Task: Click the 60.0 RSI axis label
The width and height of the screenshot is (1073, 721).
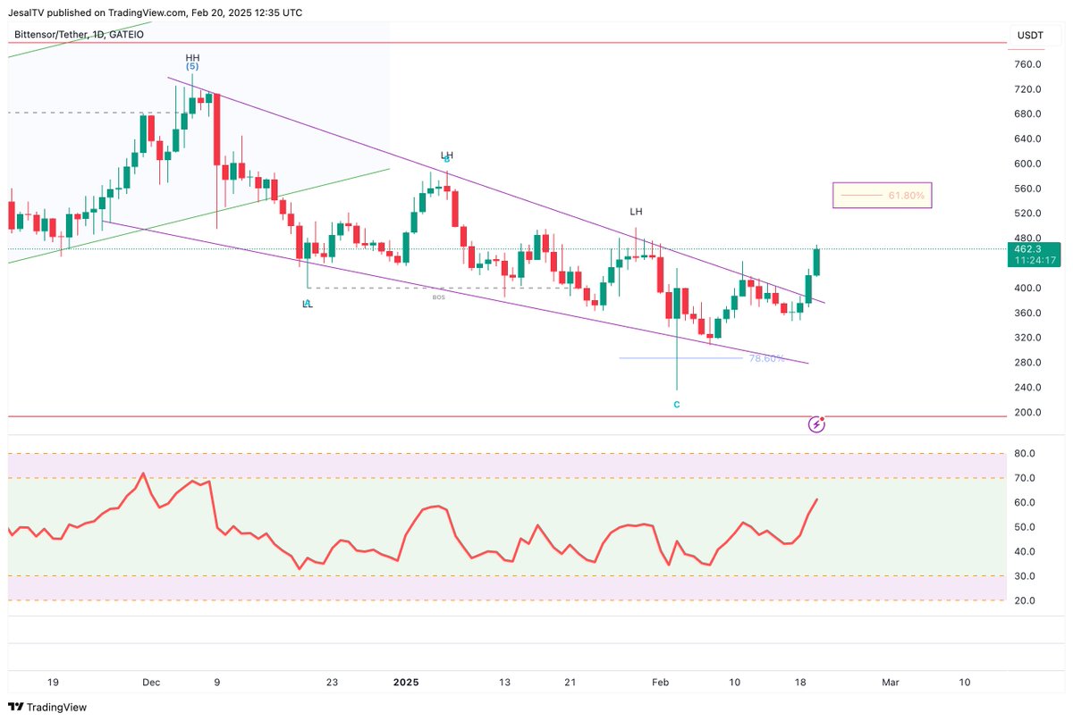Action: tap(1027, 503)
